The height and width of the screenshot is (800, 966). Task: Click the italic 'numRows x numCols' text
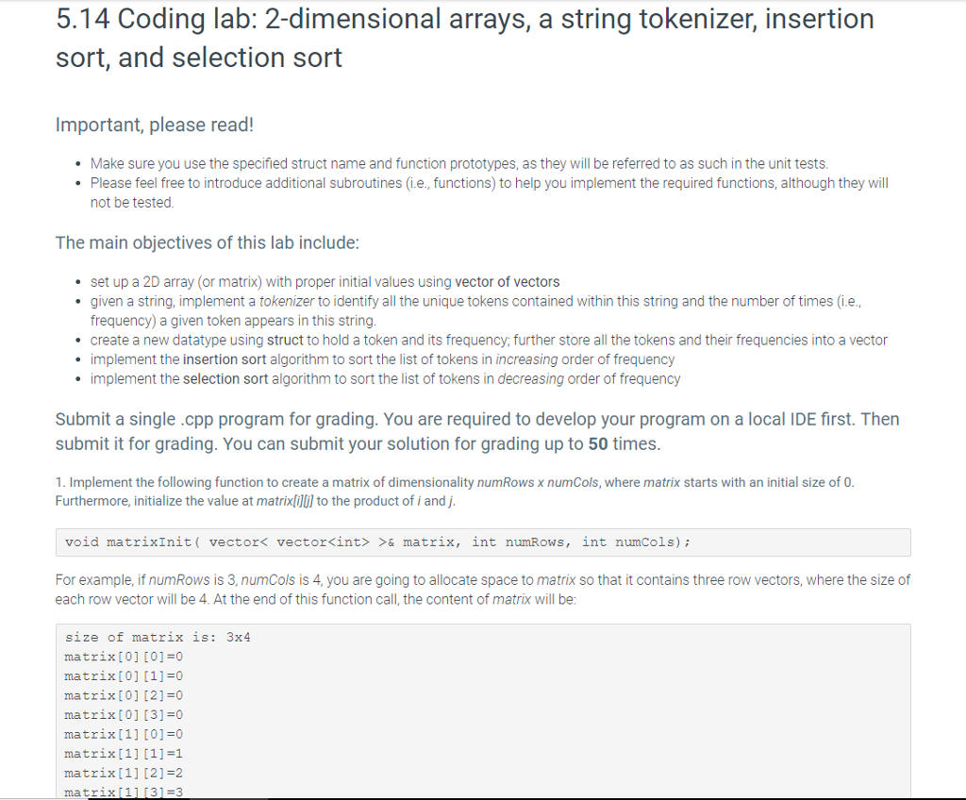click(x=537, y=483)
